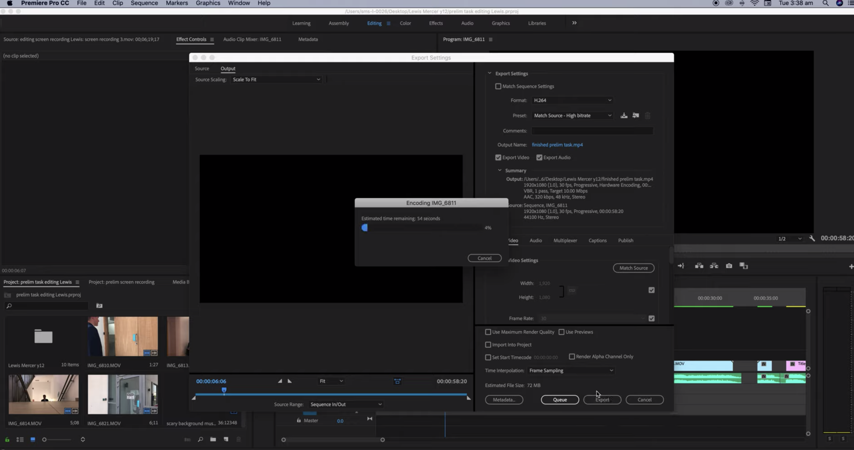The image size is (854, 450).
Task: Click the New Bin folder icon
Action: coord(213,439)
